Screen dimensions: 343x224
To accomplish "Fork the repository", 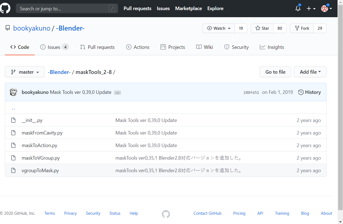I will pos(302,28).
